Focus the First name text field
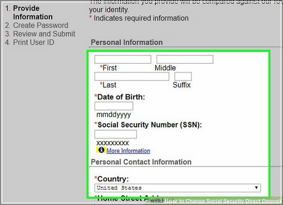283x205 pixels. pyautogui.click(x=123, y=59)
